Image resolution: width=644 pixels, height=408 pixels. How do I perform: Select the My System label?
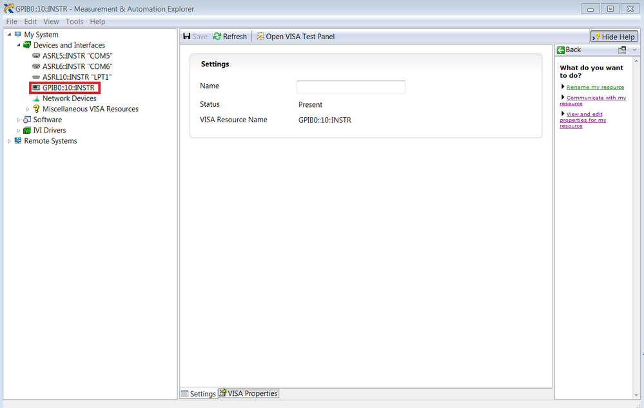[x=41, y=35]
